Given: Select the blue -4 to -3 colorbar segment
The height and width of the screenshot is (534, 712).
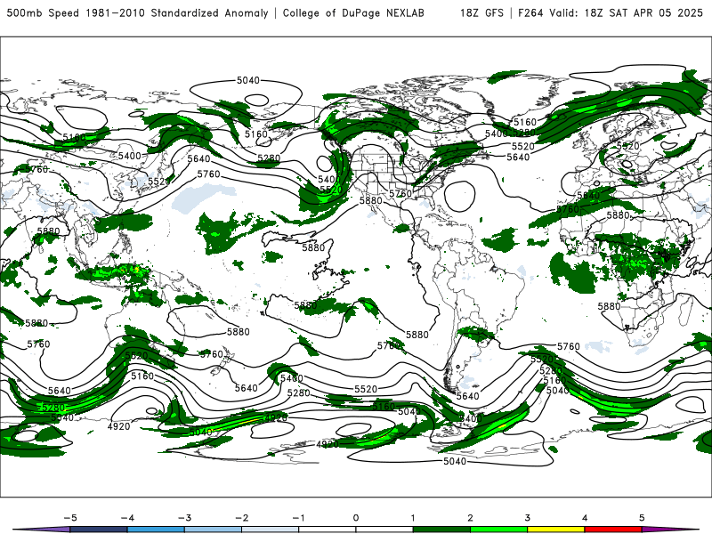Looking at the screenshot, I should point(156,530).
